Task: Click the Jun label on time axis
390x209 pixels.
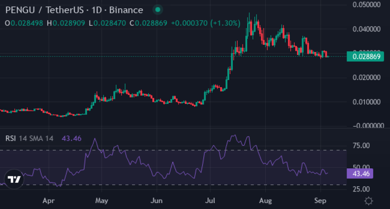Action: [x=157, y=200]
